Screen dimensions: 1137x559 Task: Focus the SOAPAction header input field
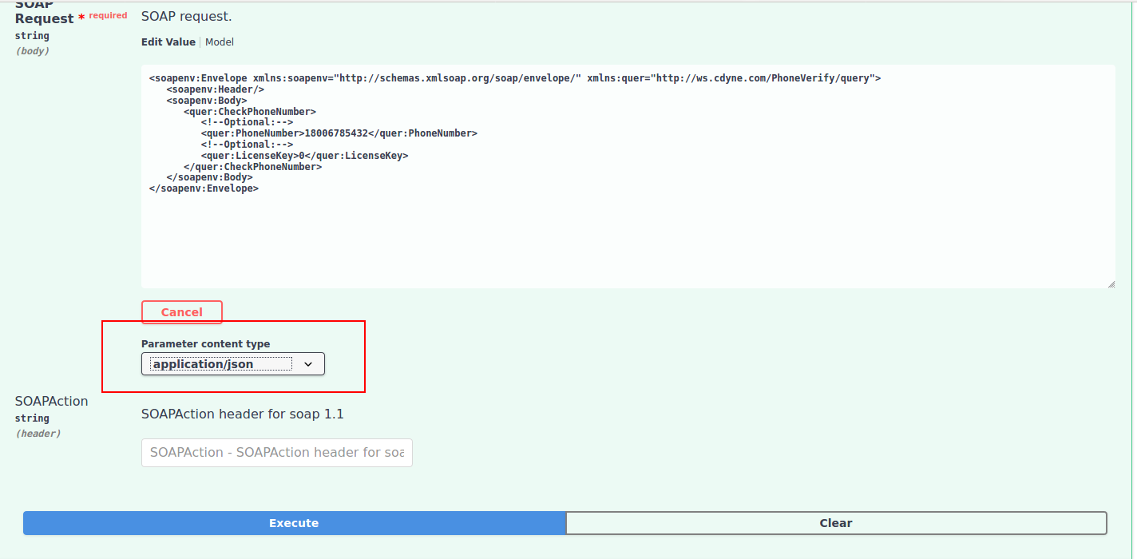(x=277, y=452)
